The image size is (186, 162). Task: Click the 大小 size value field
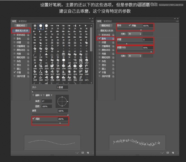62,87
